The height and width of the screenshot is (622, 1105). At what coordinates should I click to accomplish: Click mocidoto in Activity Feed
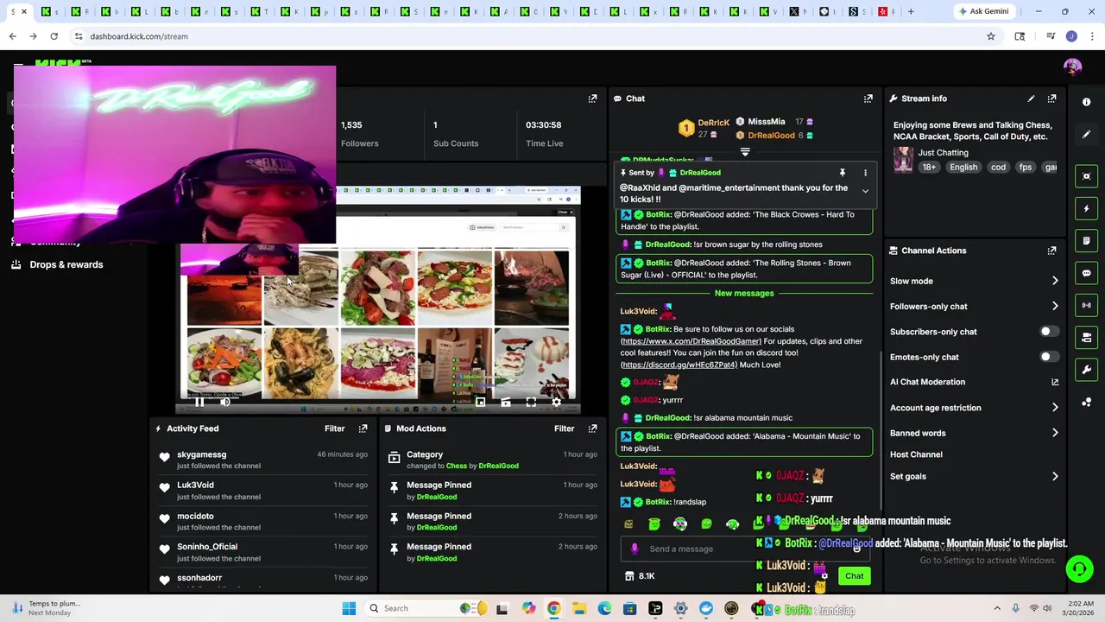pyautogui.click(x=195, y=517)
